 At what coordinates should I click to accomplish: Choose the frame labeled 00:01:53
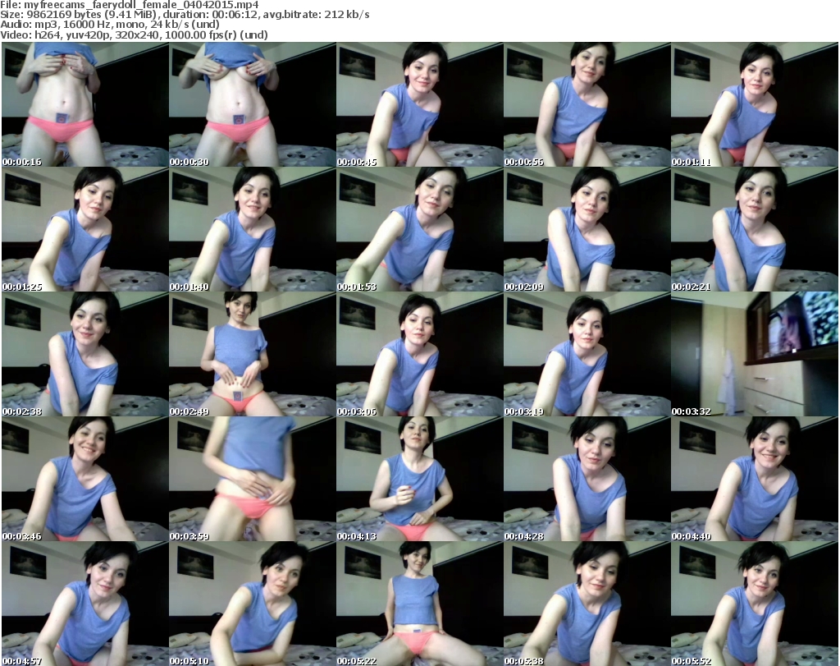pos(419,229)
